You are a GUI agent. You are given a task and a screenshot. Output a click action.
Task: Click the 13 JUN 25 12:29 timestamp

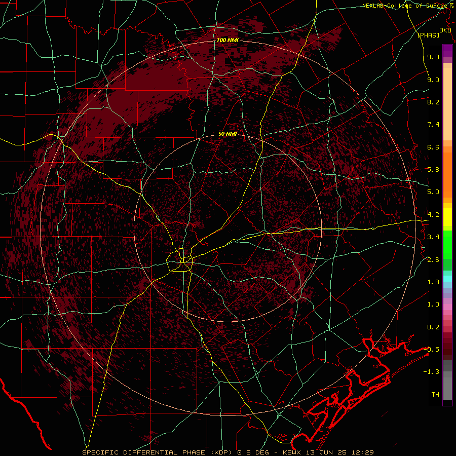coord(340,452)
